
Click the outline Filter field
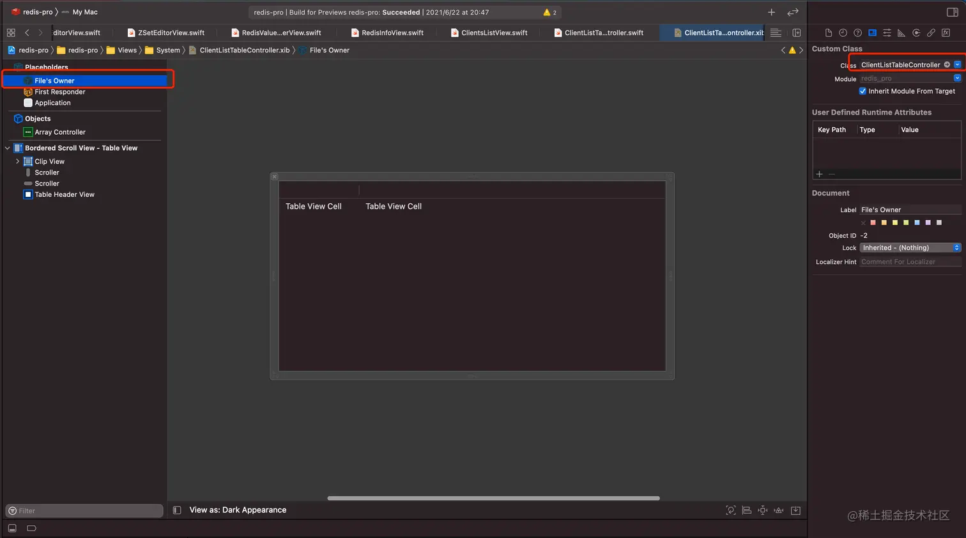click(x=84, y=511)
